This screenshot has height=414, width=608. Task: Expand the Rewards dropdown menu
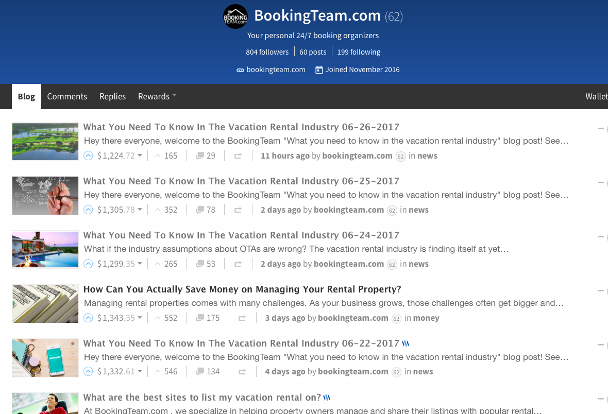pyautogui.click(x=157, y=96)
